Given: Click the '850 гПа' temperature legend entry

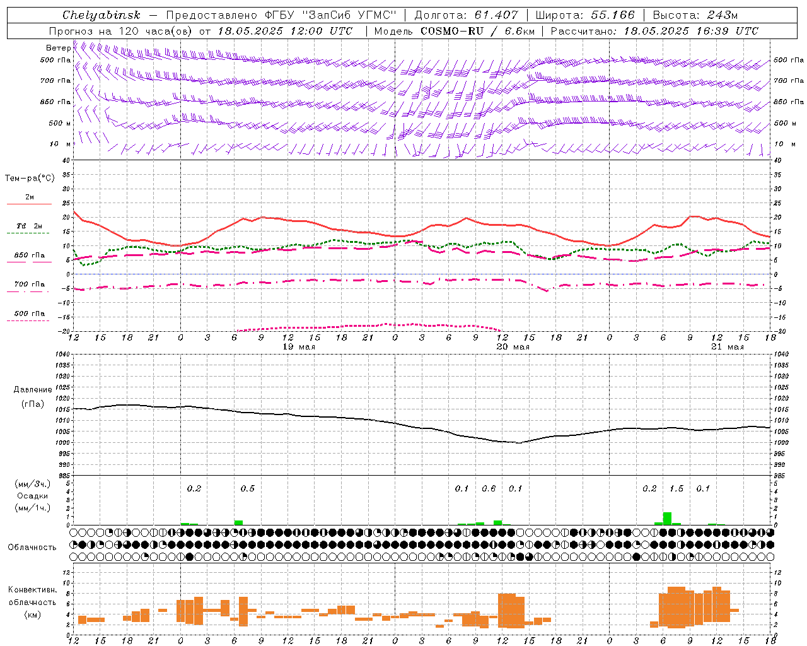Looking at the screenshot, I should coord(30,255).
